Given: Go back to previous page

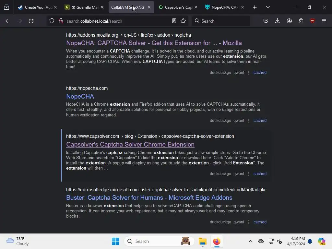Looking at the screenshot, I should [8, 21].
